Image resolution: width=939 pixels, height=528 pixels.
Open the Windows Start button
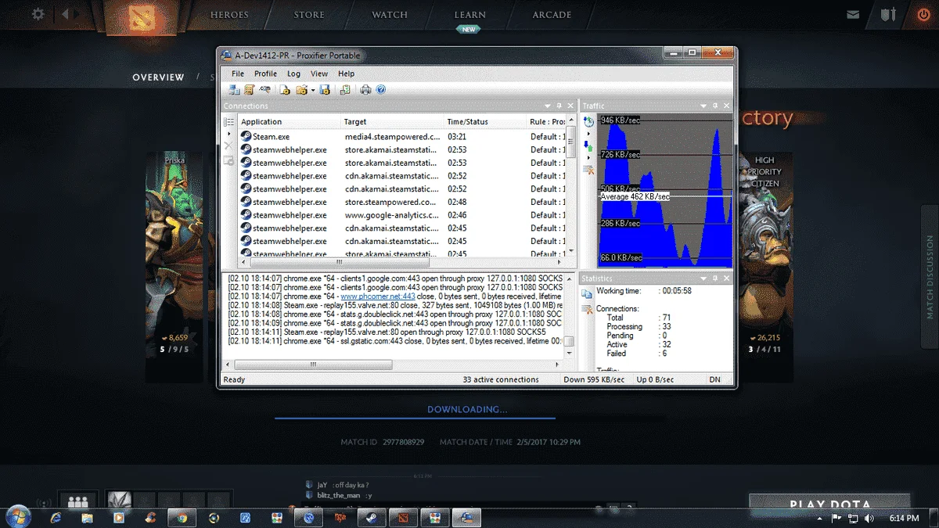click(x=18, y=516)
